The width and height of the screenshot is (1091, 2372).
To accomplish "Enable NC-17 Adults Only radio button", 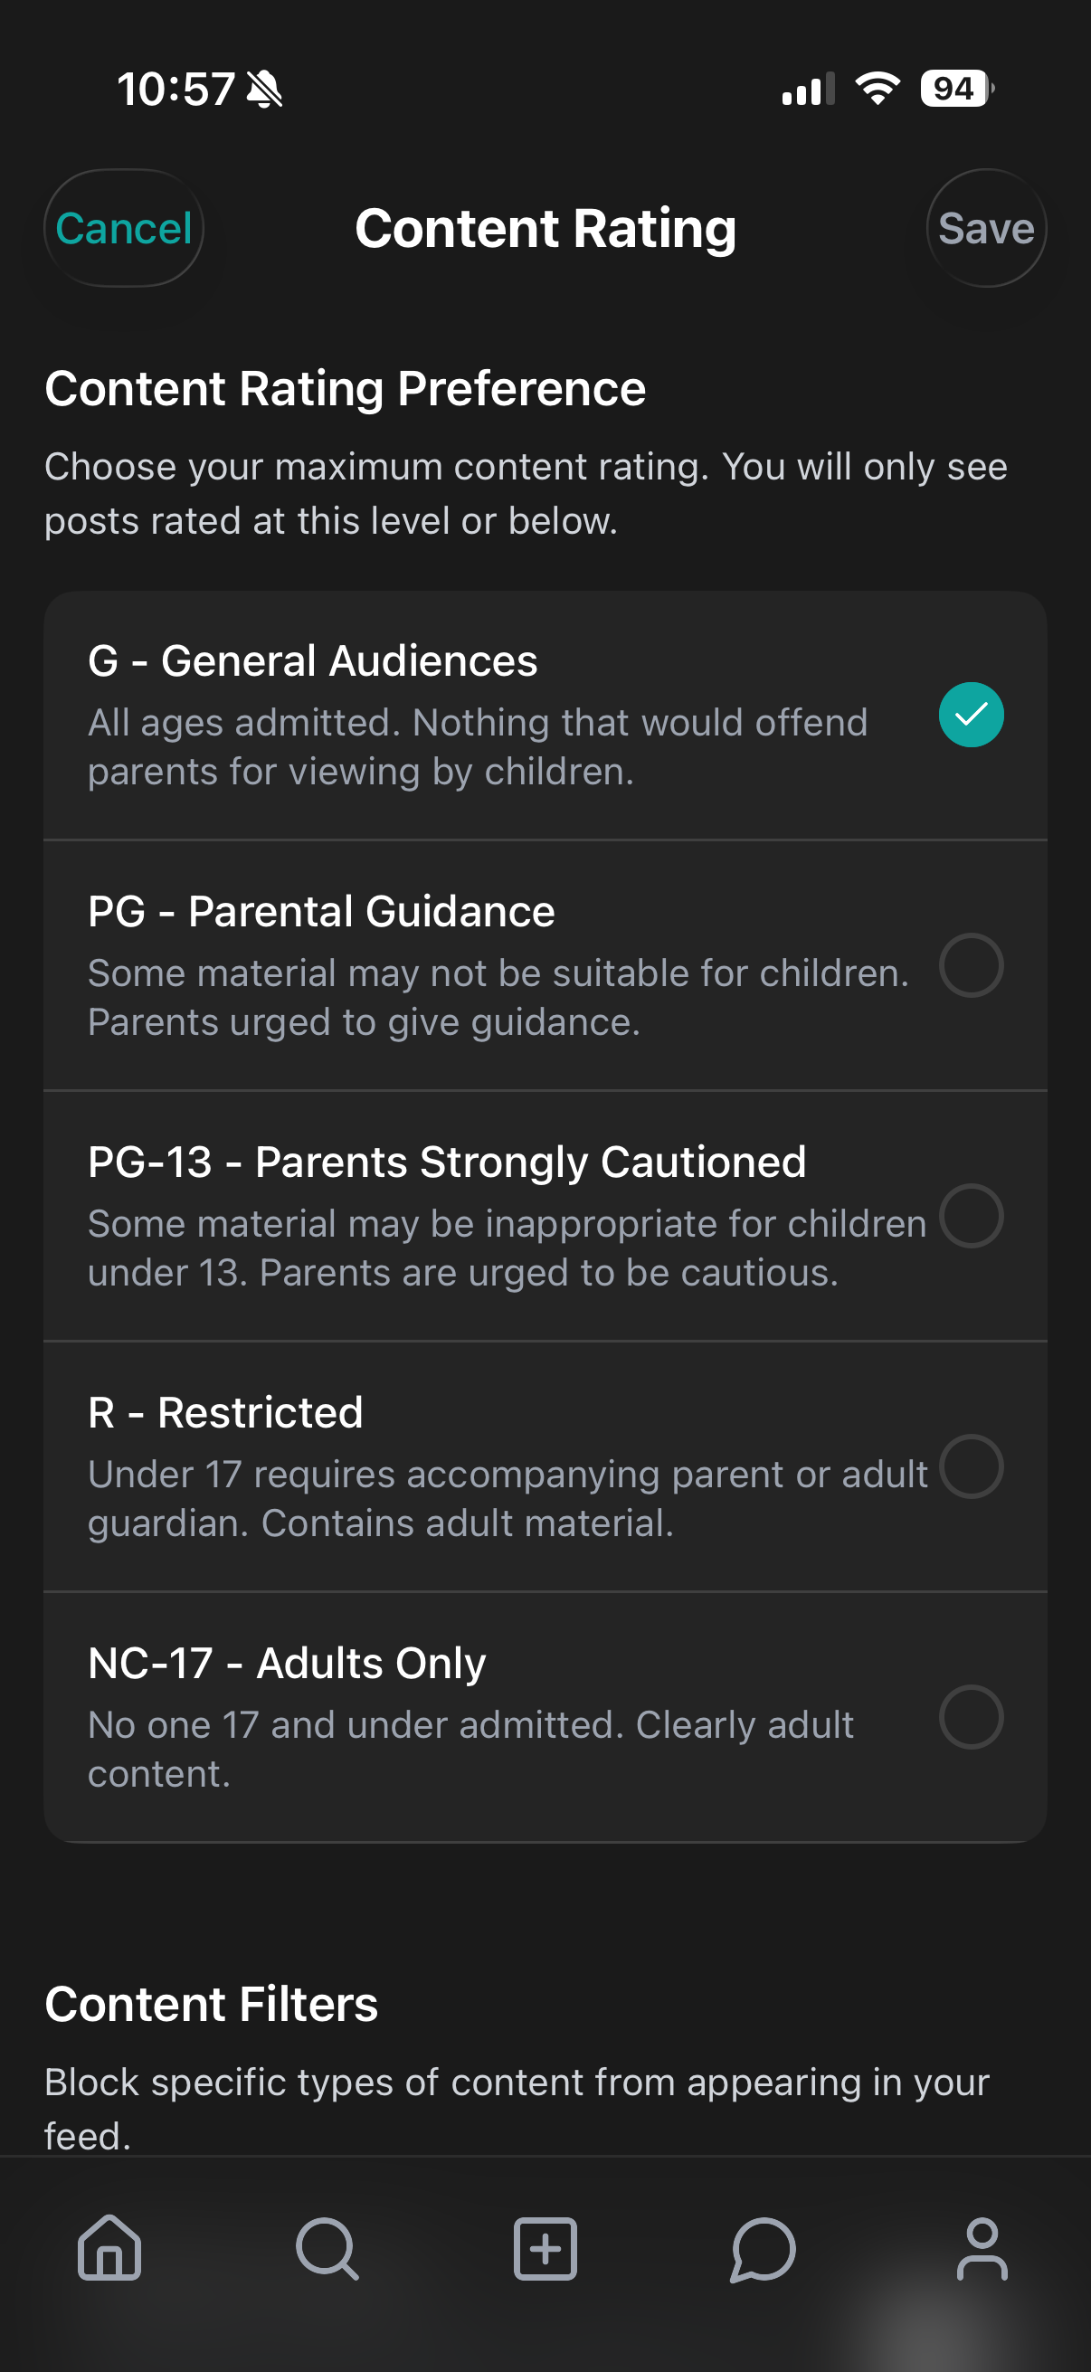I will tap(971, 1716).
